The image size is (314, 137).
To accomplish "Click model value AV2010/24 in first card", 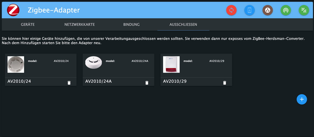I will coord(61,61).
